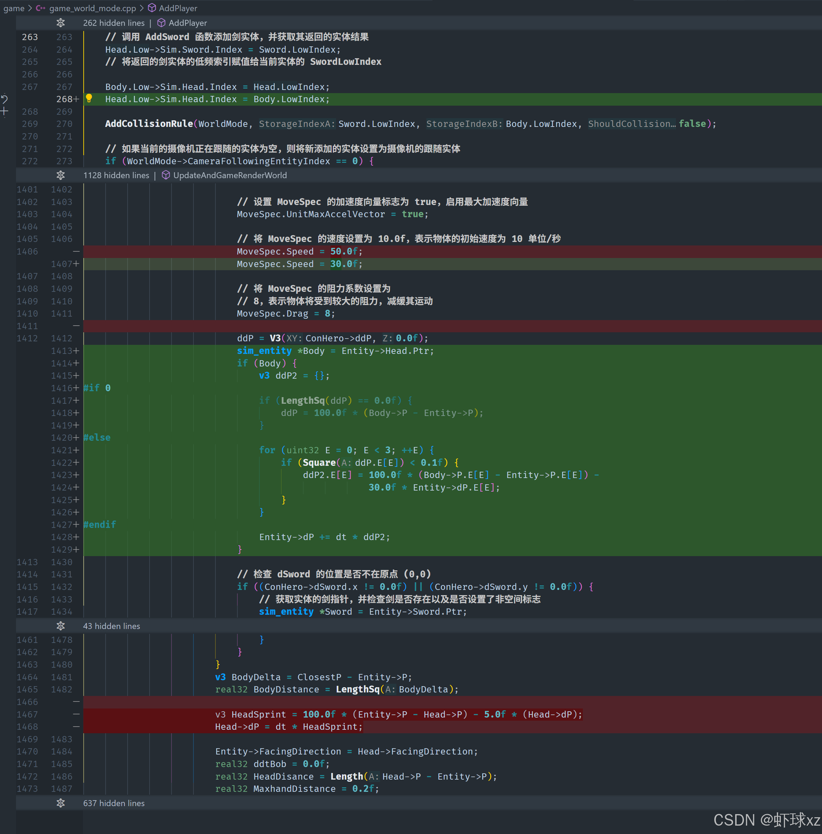Image resolution: width=822 pixels, height=834 pixels.
Task: Jump to UpdateAndGameRenderWorld symbol link
Action: [230, 175]
